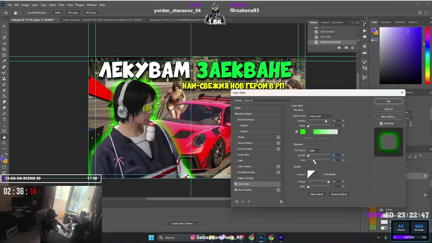Open the Plugins menu

[x=80, y=5]
